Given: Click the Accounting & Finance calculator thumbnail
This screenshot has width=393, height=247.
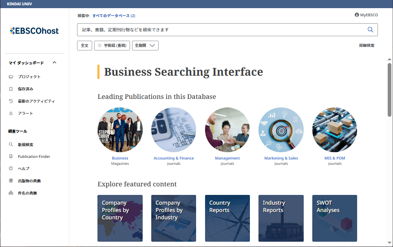Looking at the screenshot, I should pos(174,130).
